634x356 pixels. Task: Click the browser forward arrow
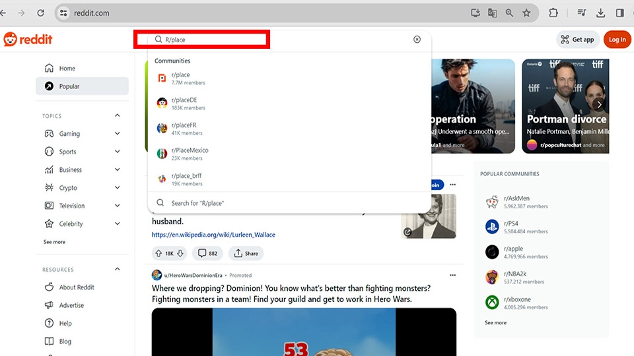coord(21,13)
